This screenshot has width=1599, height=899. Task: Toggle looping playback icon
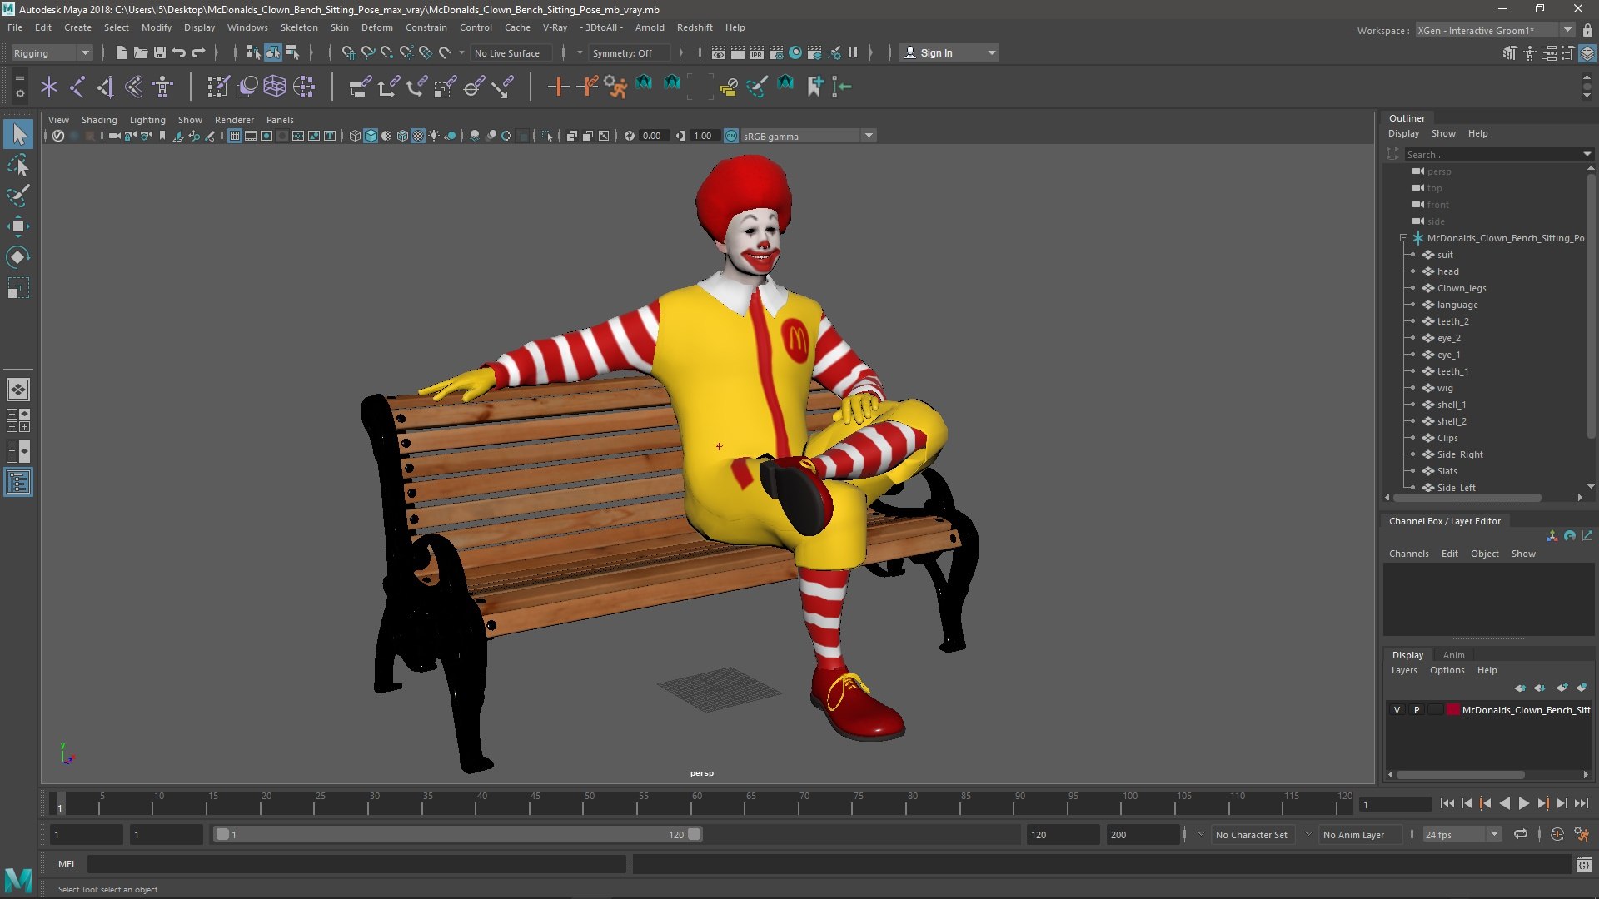pyautogui.click(x=1521, y=834)
